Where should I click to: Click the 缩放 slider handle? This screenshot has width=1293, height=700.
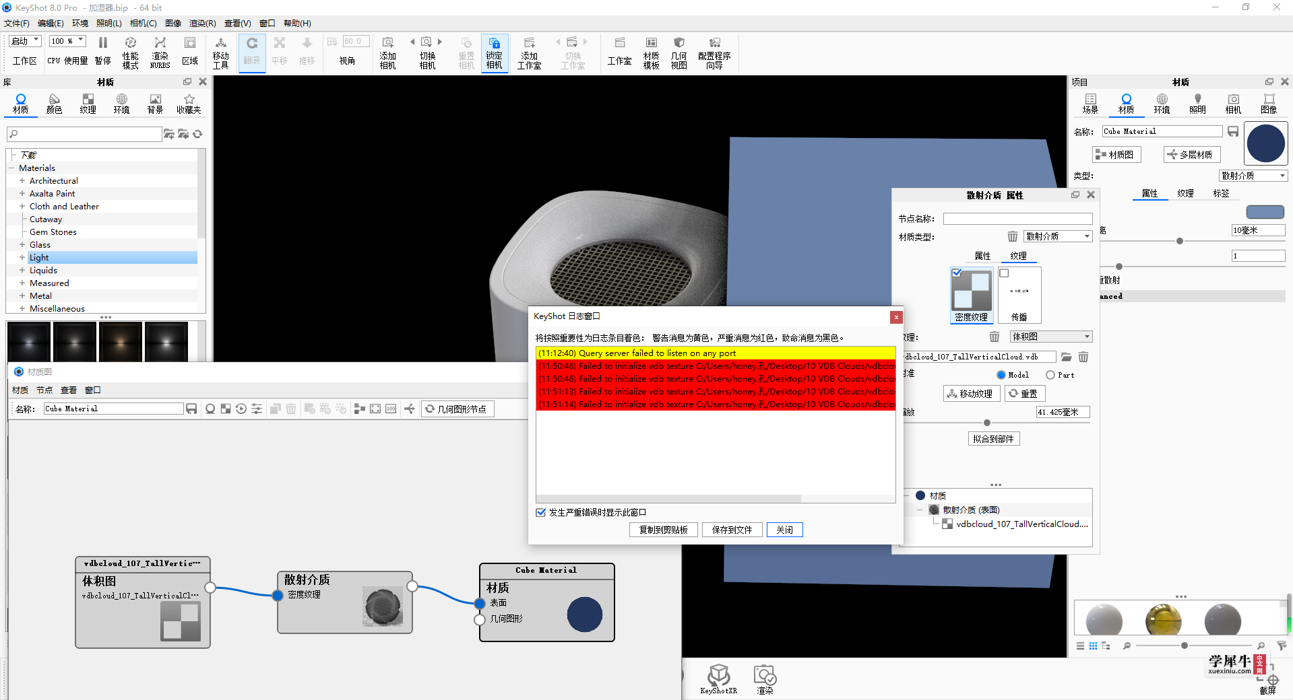tap(987, 423)
